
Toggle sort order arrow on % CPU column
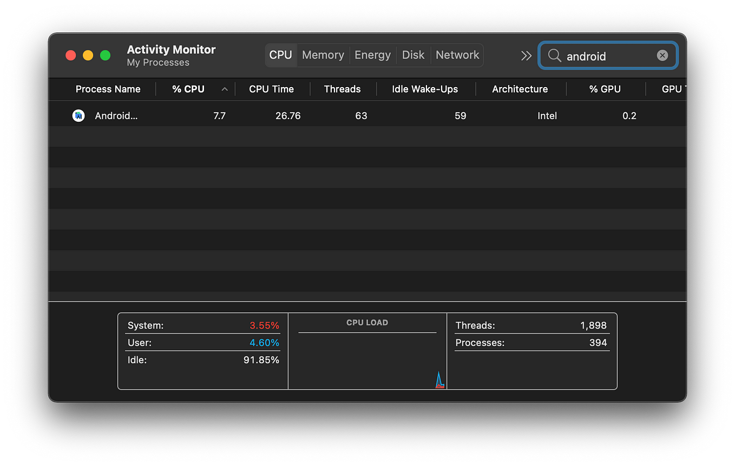click(225, 89)
